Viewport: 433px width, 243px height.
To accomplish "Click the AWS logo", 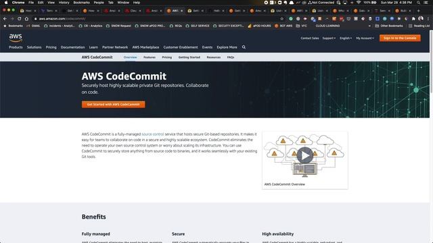I will 16,38.
